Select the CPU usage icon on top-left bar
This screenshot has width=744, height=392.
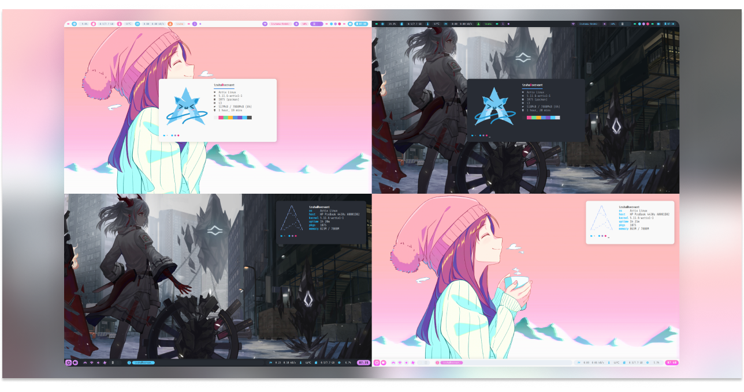[x=74, y=25]
